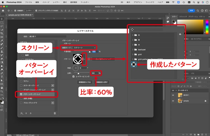
Task: Expand the 水 pattern folder
Action: pyautogui.click(x=133, y=45)
